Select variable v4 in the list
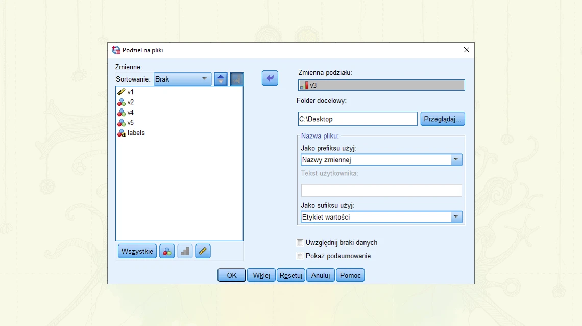This screenshot has height=326, width=582. (179, 112)
